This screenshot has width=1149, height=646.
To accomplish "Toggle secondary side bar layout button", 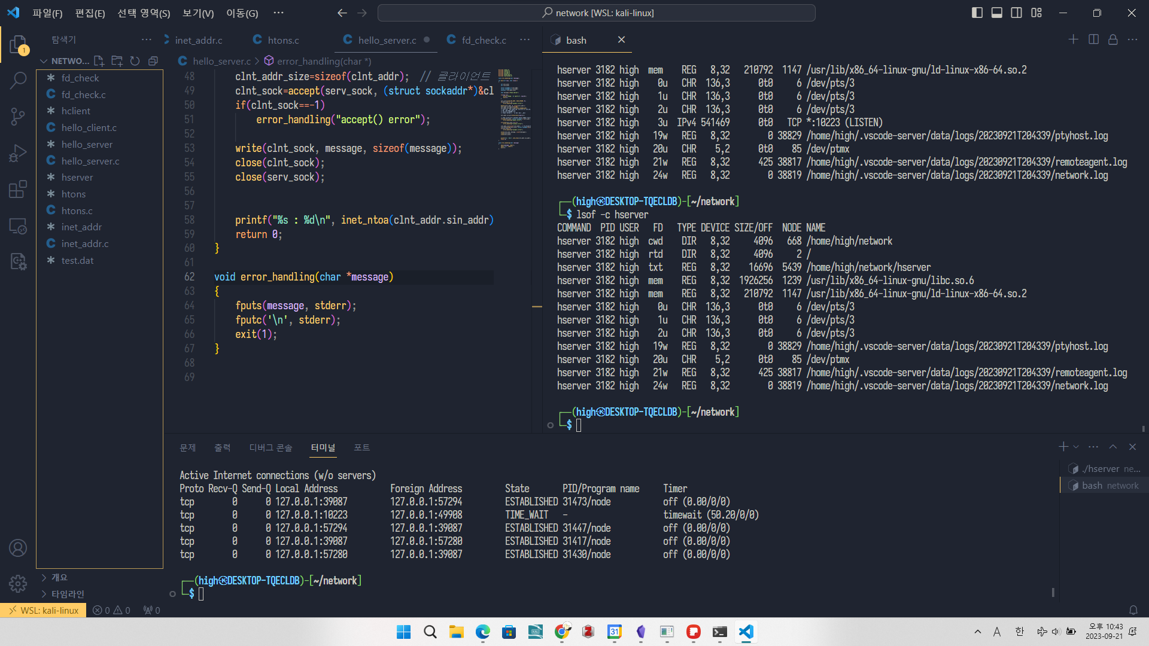I will (1017, 13).
